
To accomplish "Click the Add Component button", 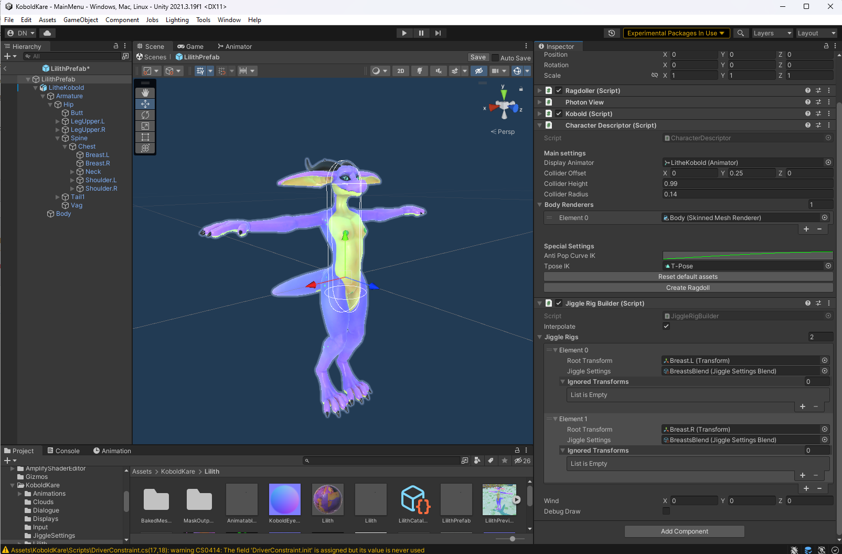I will coord(685,531).
